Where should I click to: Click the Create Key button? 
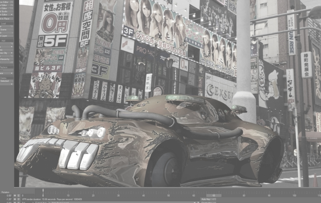point(208,202)
